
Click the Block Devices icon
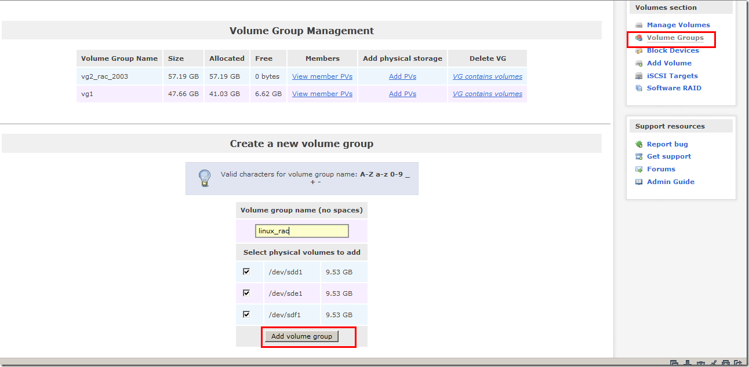[638, 50]
